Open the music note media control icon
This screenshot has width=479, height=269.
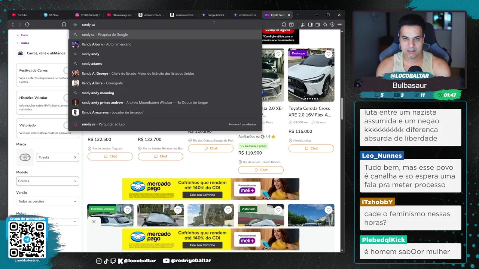303,25
